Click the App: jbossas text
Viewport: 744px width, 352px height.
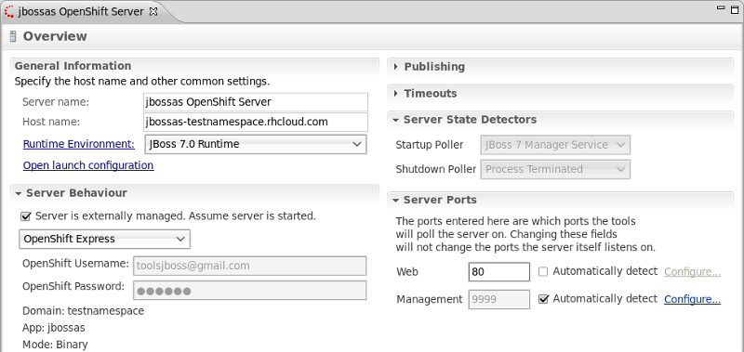coord(54,328)
